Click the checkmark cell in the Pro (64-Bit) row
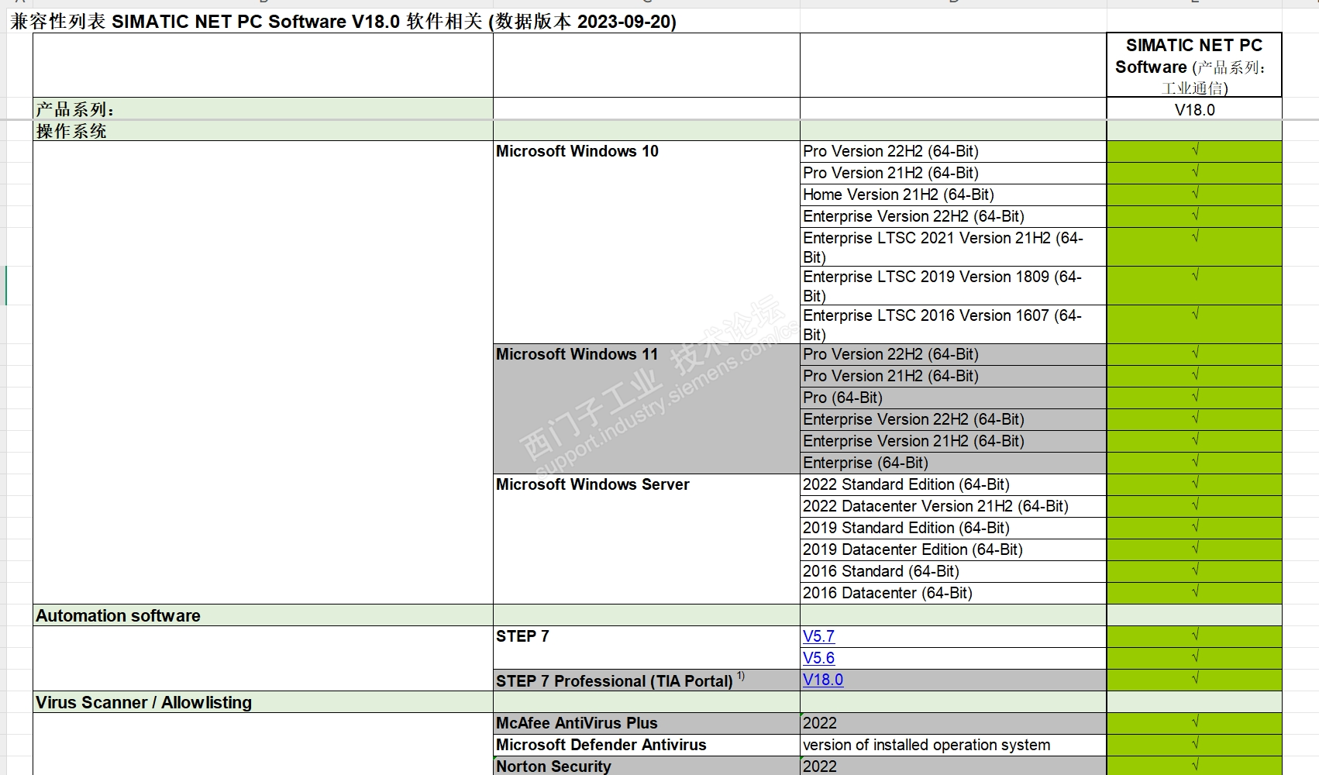1319x775 pixels. click(x=1194, y=398)
